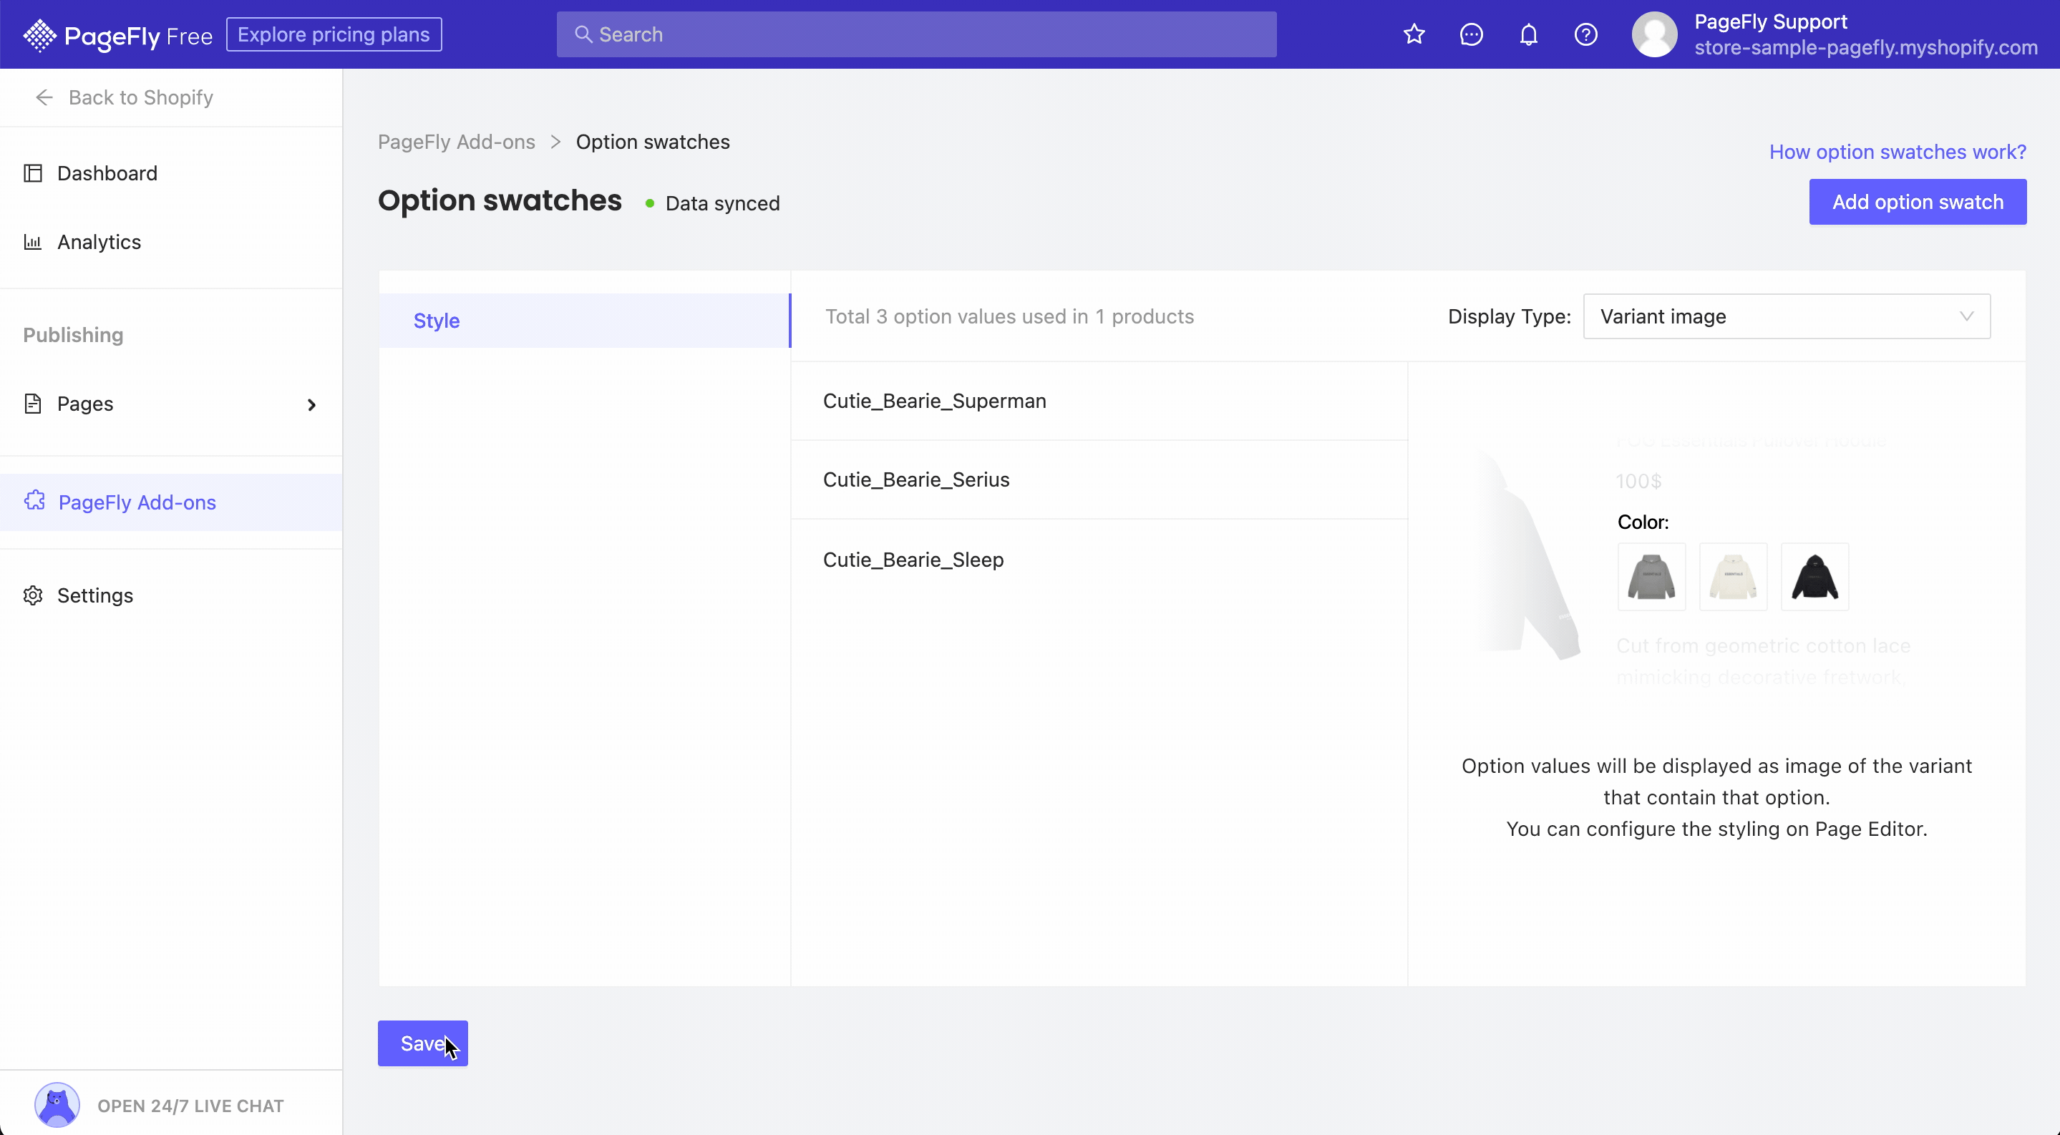This screenshot has width=2060, height=1135.
Task: Click the Save button
Action: [x=423, y=1043]
